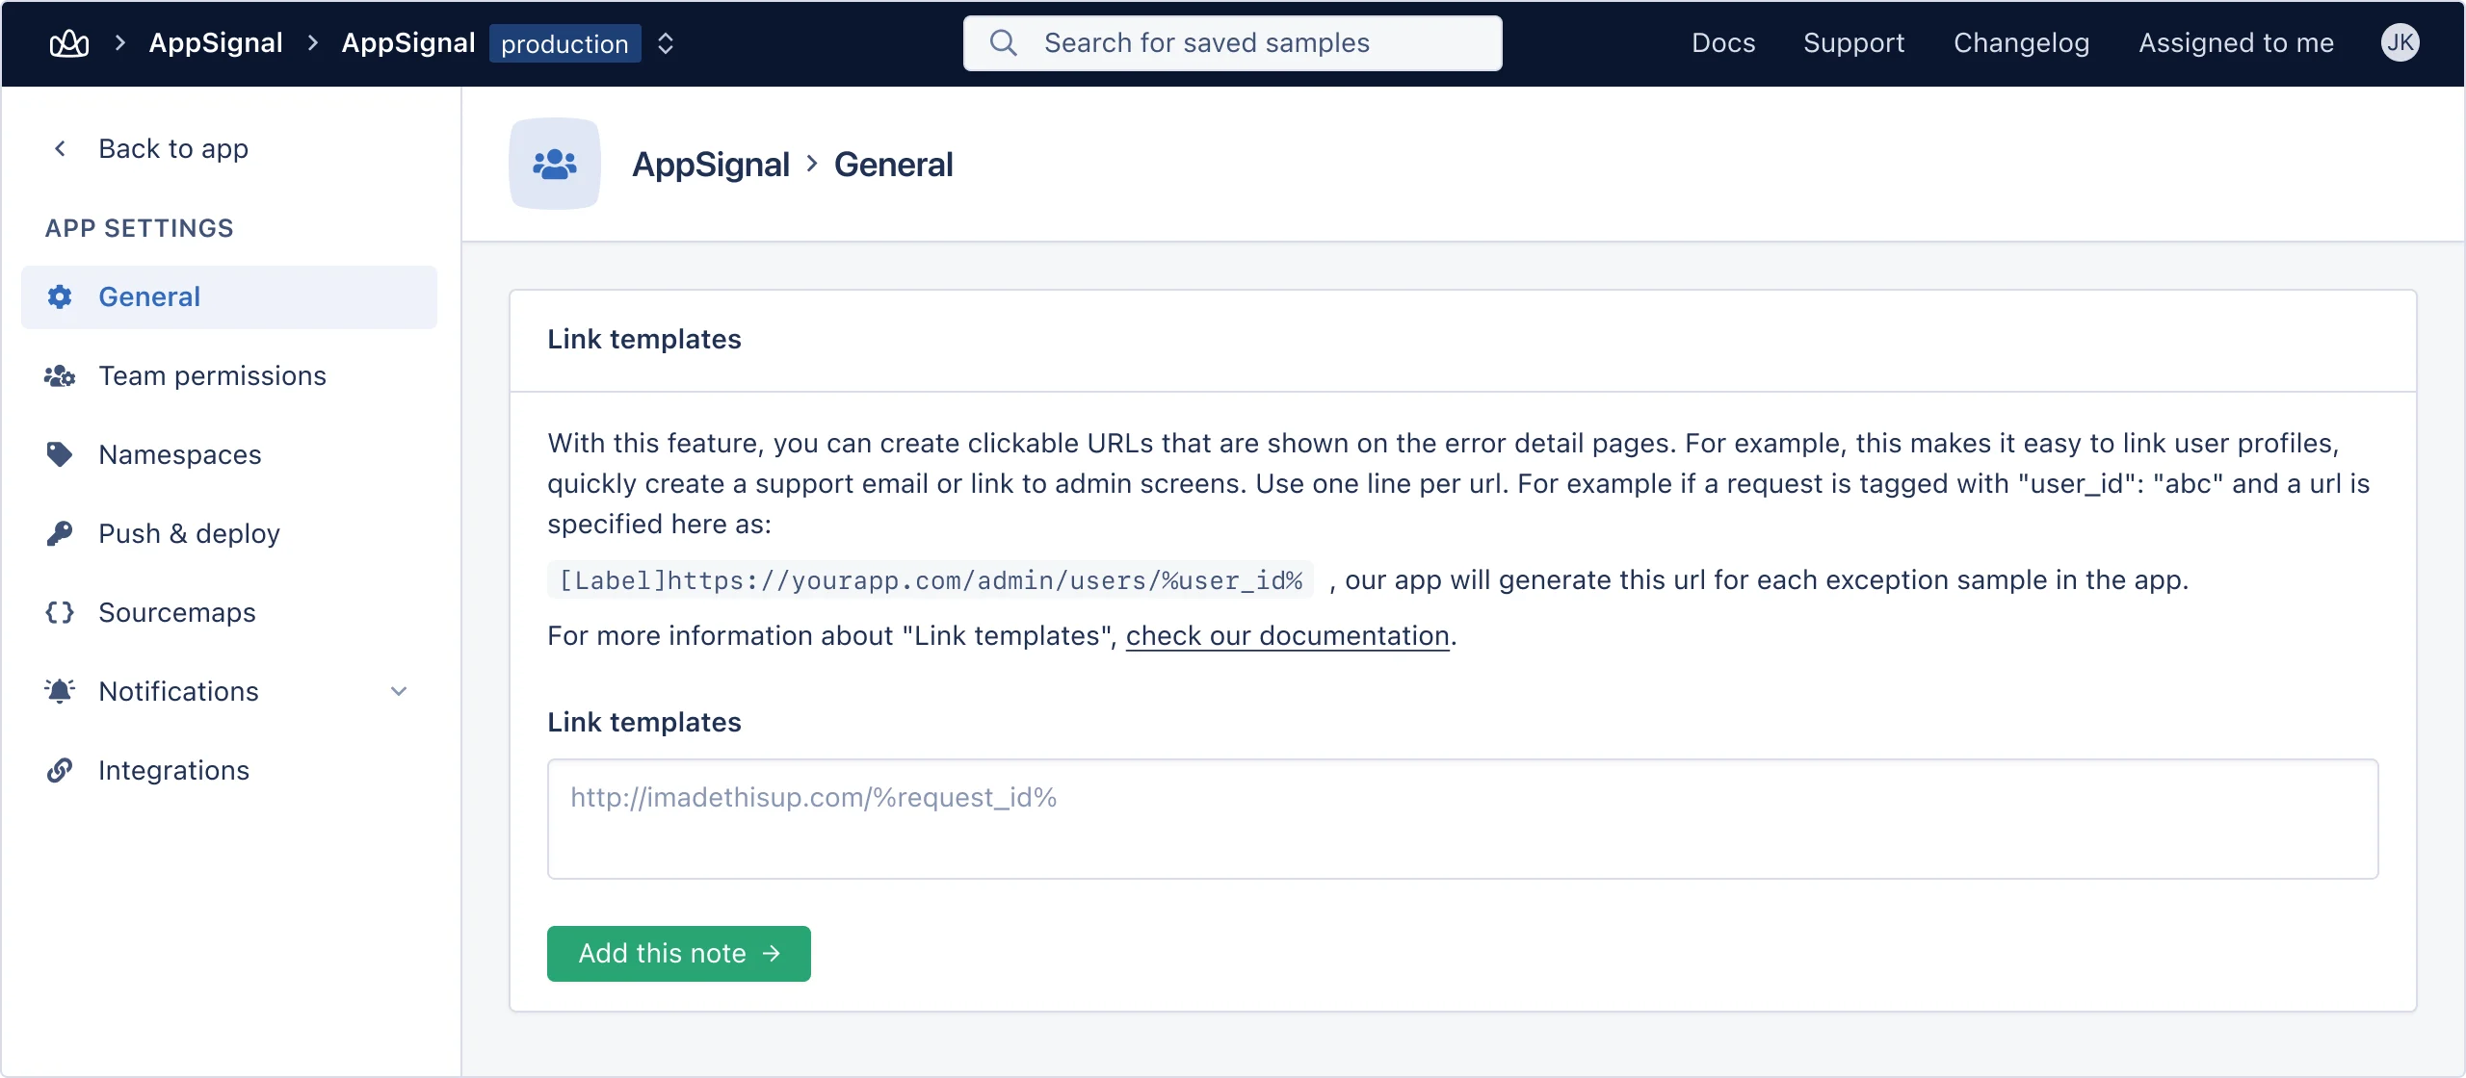Screen dimensions: 2466x1078
Task: Click the Back to app arrow
Action: tap(60, 148)
